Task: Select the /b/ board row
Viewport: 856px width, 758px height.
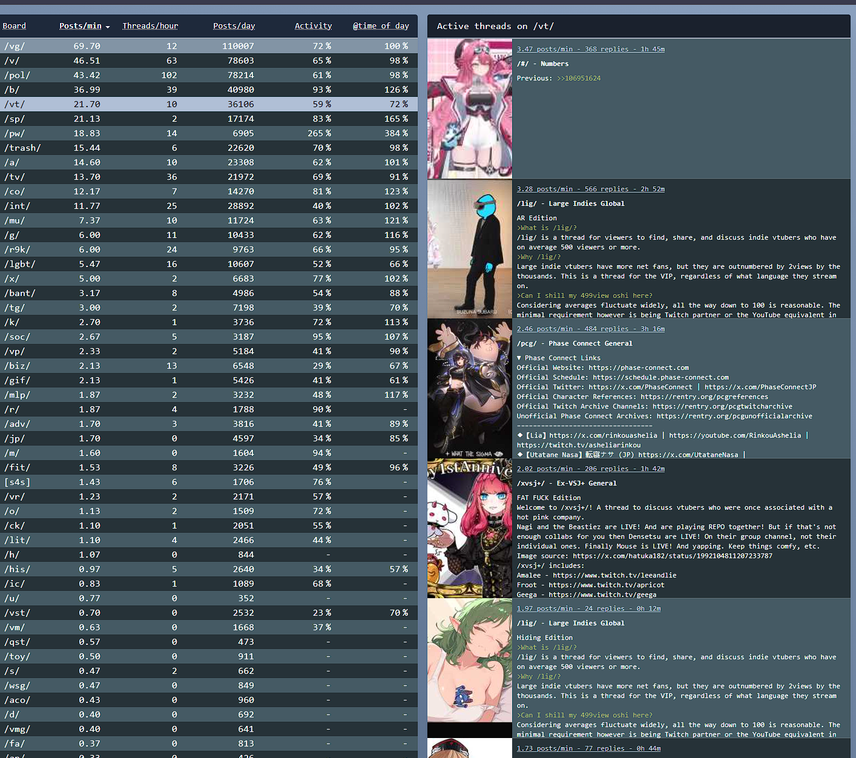Action: [209, 90]
